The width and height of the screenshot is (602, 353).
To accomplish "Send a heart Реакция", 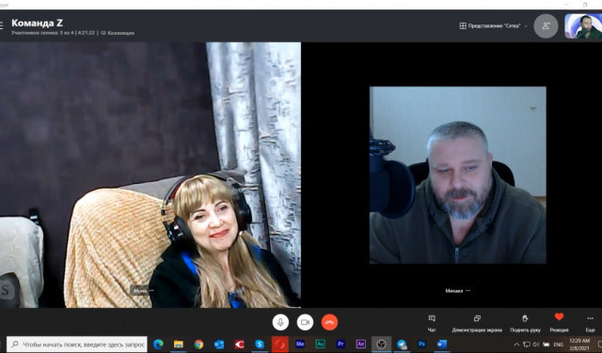I will (x=559, y=322).
